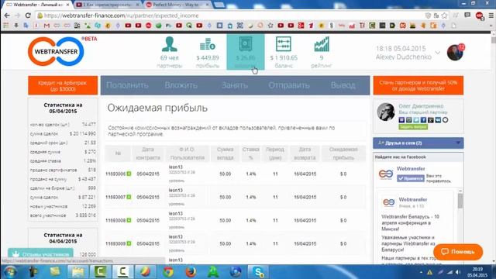Click the Facebook icon under Олег Дмитриенко
Image resolution: width=496 pixels, height=279 pixels.
coord(423,120)
